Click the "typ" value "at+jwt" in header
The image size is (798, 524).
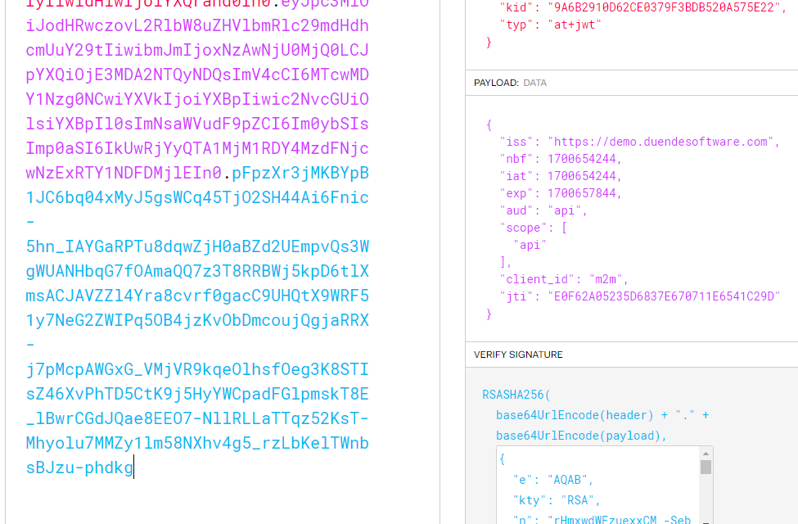574,25
